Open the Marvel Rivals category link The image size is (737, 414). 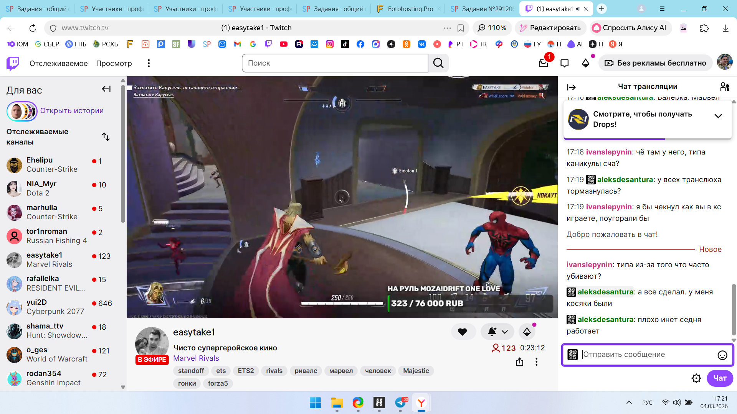click(x=196, y=358)
